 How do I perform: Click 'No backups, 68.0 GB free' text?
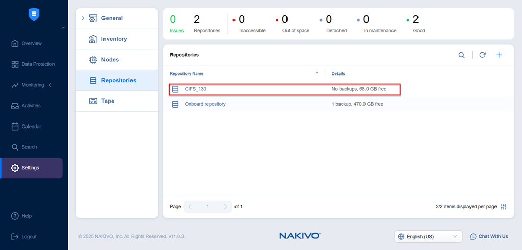point(359,89)
